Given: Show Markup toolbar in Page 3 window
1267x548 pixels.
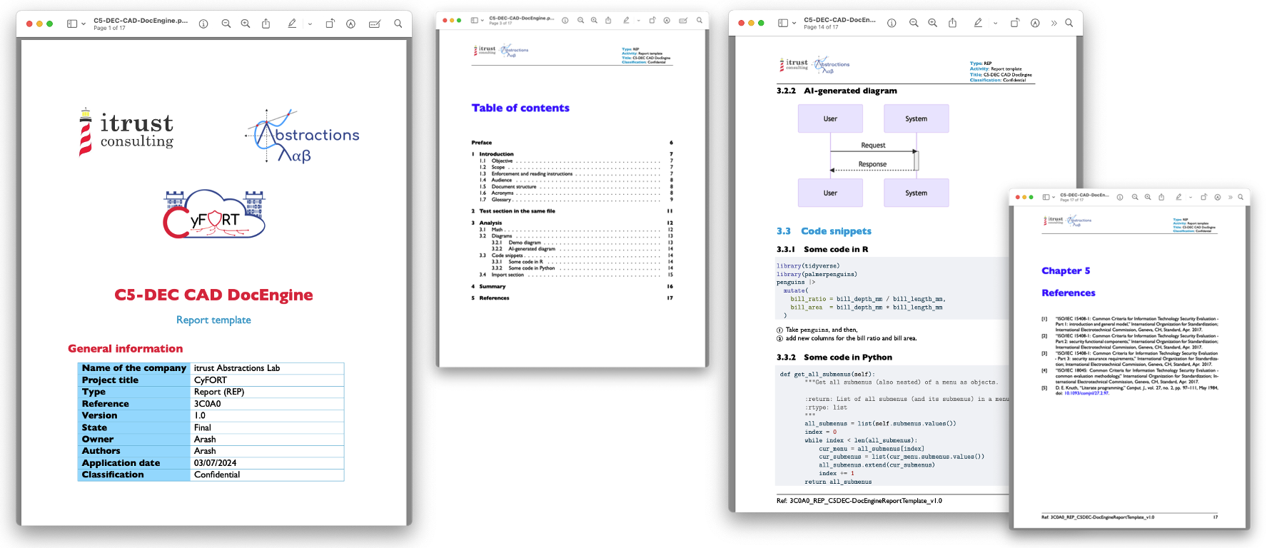Looking at the screenshot, I should [667, 20].
